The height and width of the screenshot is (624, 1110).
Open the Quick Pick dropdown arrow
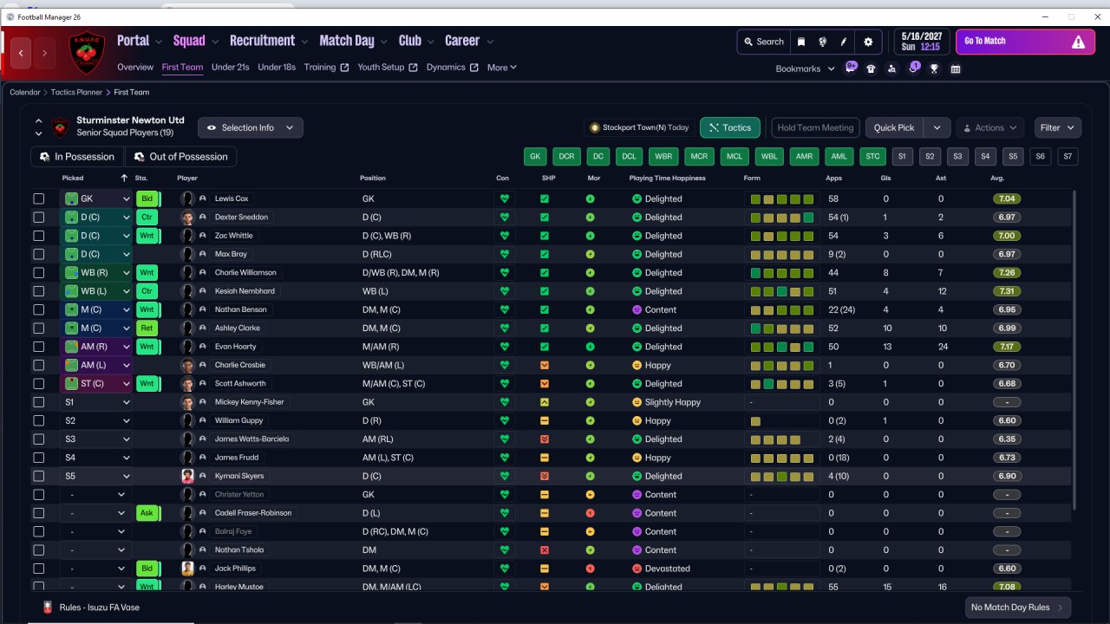937,127
